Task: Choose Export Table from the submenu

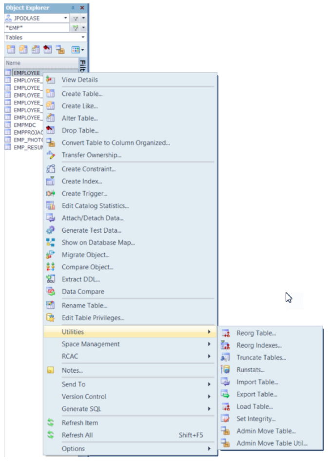Action: point(270,394)
